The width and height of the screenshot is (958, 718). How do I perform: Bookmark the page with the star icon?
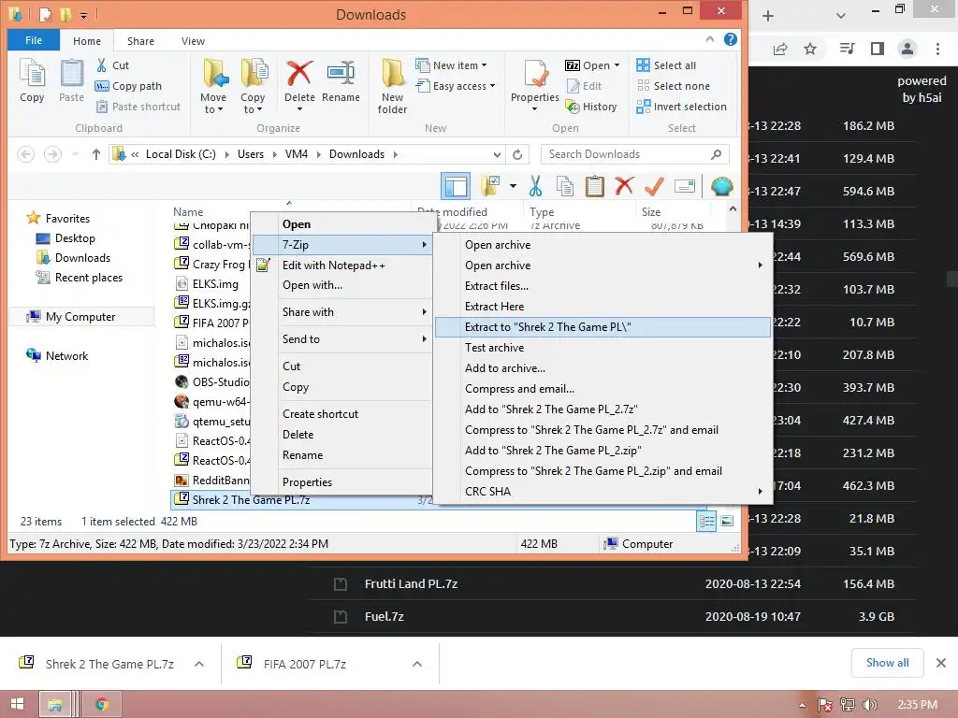click(810, 49)
